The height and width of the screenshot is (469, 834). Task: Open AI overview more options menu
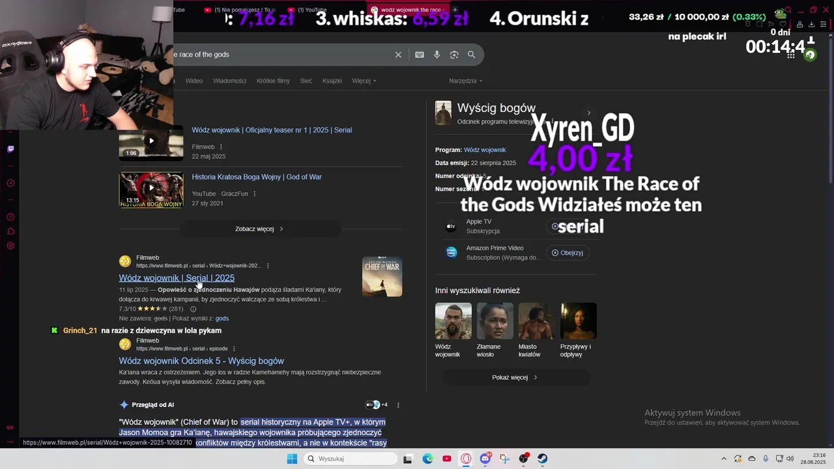point(398,405)
